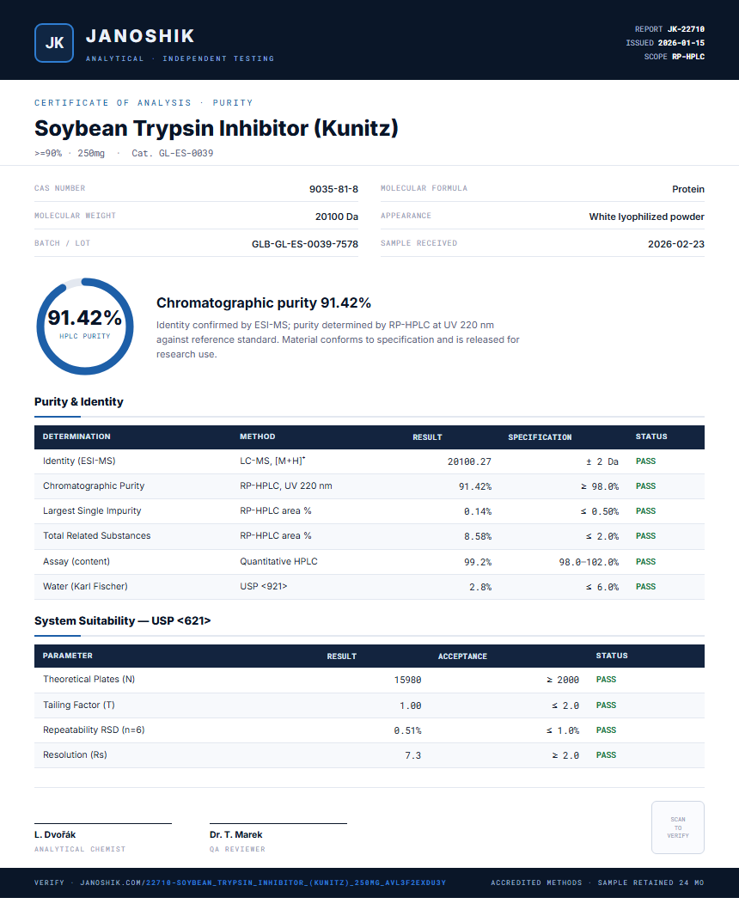Click resolution result 7.3
Viewport: 739px width, 922px height.
(x=412, y=755)
